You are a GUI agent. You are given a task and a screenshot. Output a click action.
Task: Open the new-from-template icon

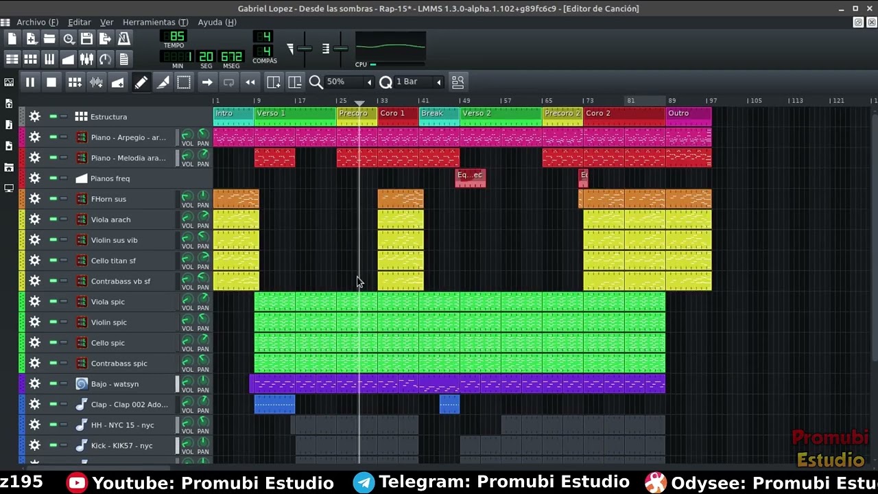point(31,39)
